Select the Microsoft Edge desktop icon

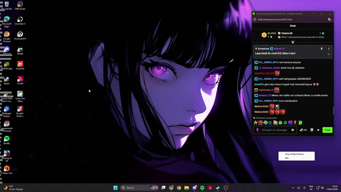coord(7,22)
